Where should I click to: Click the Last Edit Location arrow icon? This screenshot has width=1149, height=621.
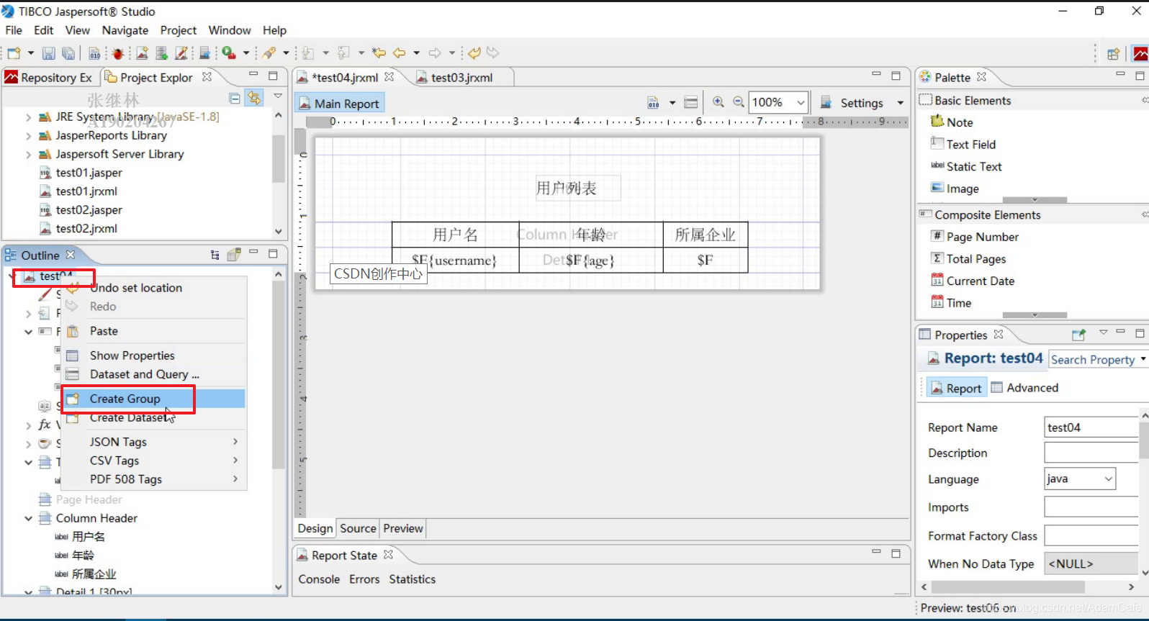379,53
